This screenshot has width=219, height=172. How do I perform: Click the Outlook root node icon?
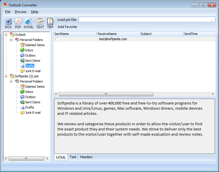[12, 35]
